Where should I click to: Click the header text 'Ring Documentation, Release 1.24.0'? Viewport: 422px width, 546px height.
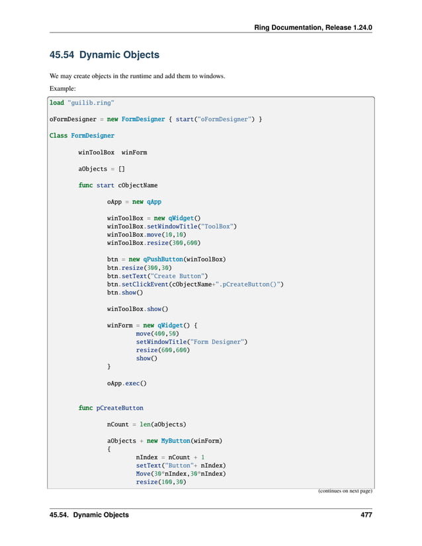pyautogui.click(x=313, y=28)
